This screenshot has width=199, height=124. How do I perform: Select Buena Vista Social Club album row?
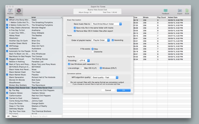click(x=19, y=88)
